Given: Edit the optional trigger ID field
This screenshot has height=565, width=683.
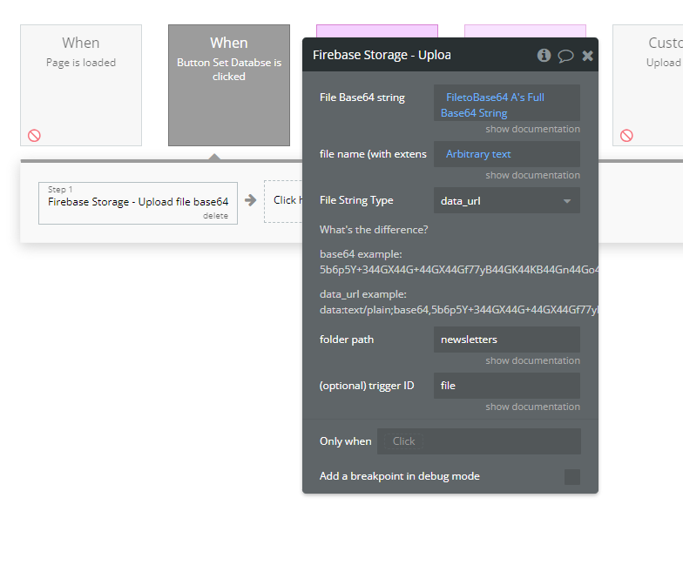Looking at the screenshot, I should coord(507,386).
